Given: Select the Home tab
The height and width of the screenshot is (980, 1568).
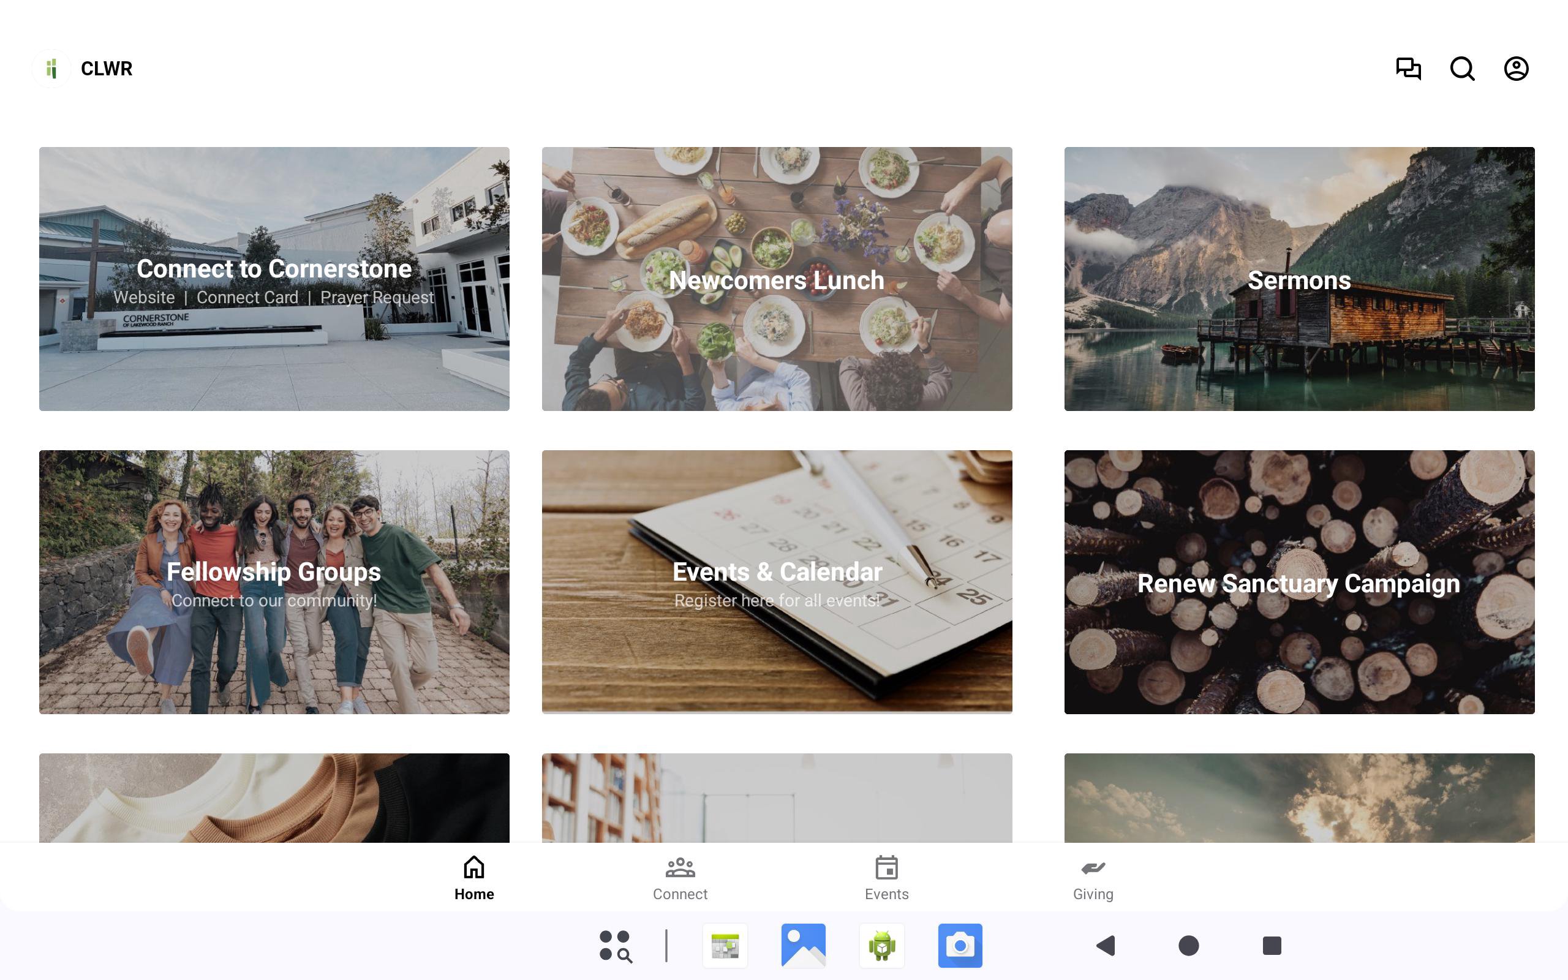Looking at the screenshot, I should (x=473, y=878).
